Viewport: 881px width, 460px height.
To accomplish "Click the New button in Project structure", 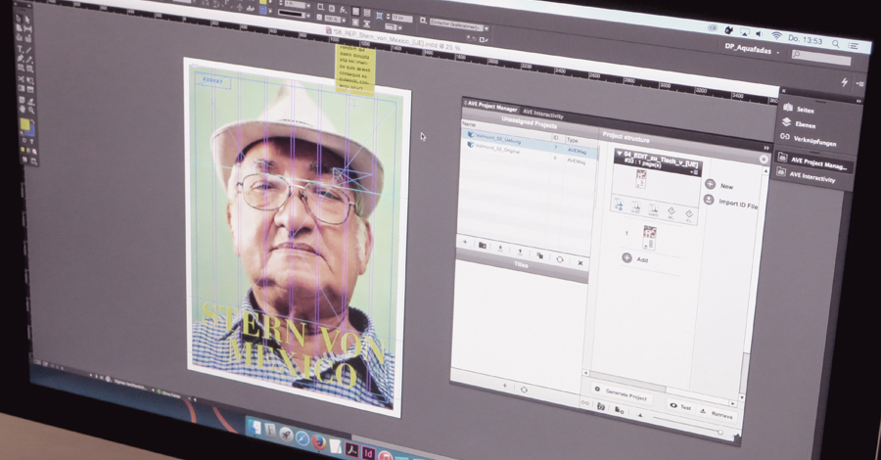I will [719, 185].
